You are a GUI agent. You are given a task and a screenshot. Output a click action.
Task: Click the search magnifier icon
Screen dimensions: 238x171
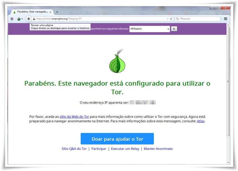(177, 19)
